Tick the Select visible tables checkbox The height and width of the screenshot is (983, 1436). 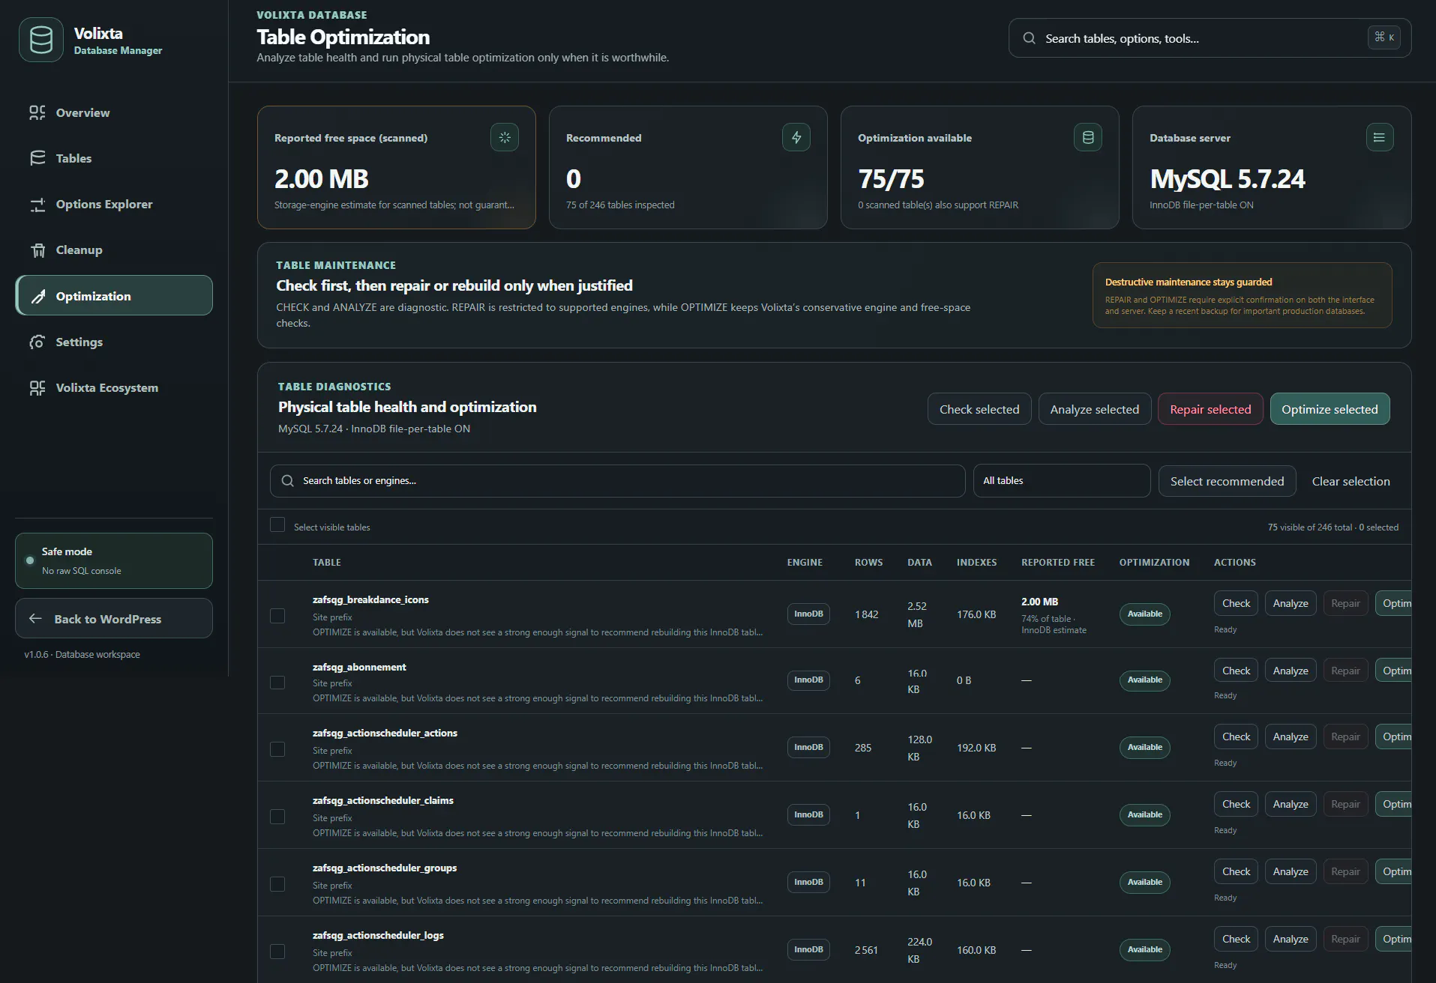pos(277,524)
